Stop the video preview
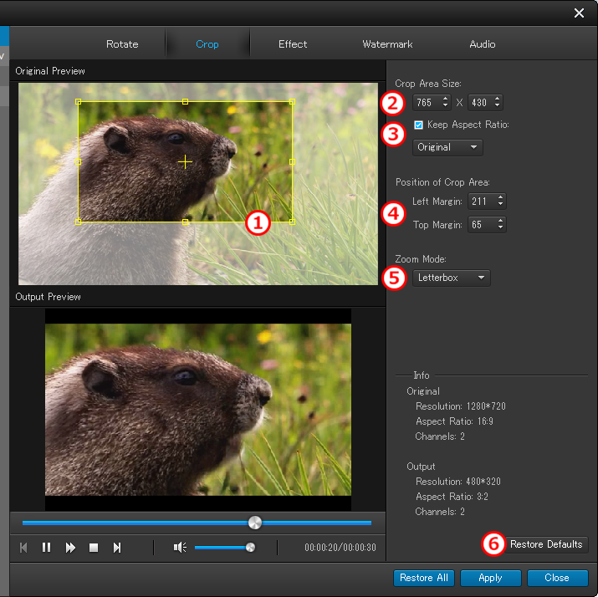This screenshot has height=597, width=598. (x=94, y=548)
